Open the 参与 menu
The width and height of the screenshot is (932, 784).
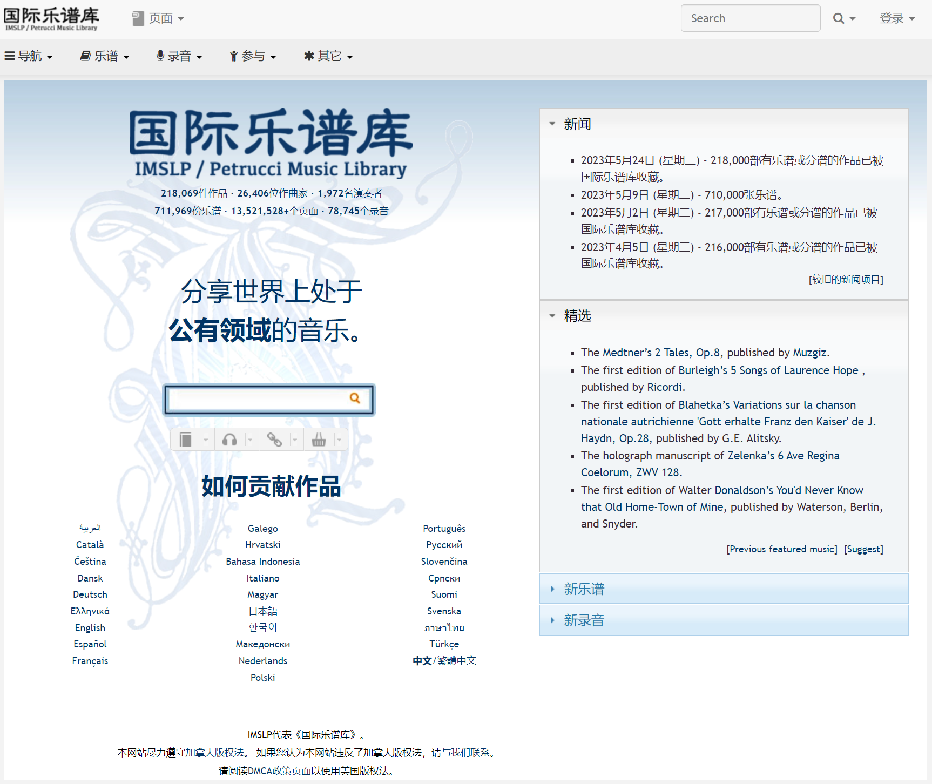[253, 56]
